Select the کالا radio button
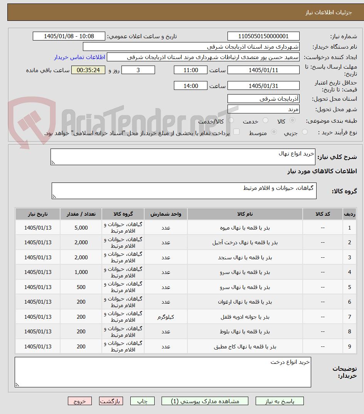The width and height of the screenshot is (364, 414). coord(292,120)
